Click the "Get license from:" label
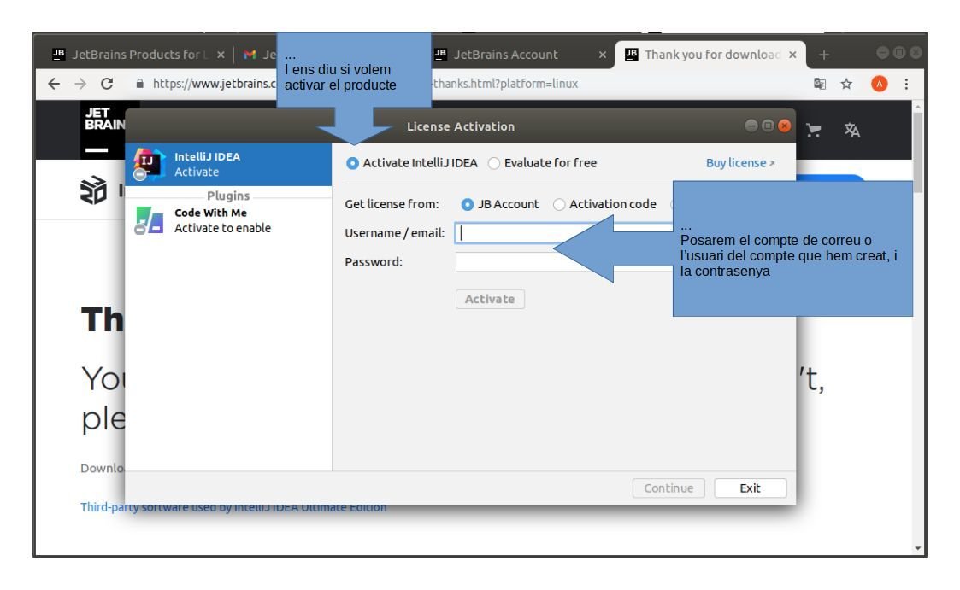960x590 pixels. pyautogui.click(x=392, y=204)
